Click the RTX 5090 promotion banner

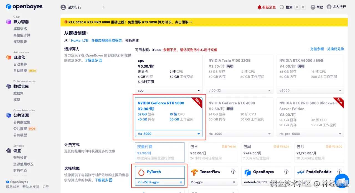tap(204, 22)
